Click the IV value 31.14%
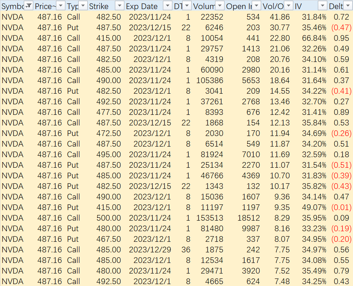 [314, 70]
